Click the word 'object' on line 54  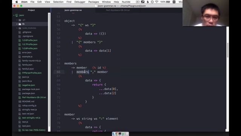[x=69, y=21]
